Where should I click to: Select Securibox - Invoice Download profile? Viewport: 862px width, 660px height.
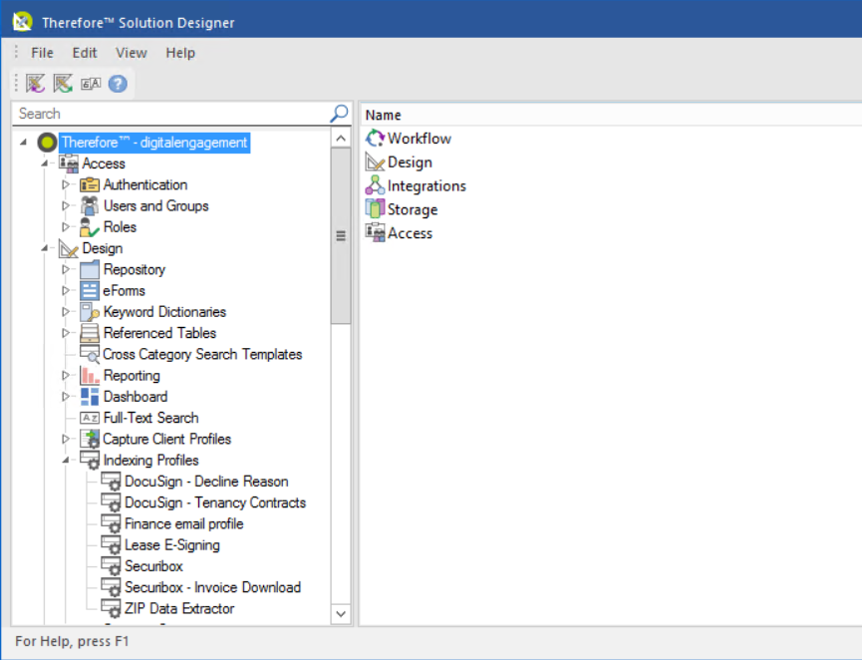212,587
